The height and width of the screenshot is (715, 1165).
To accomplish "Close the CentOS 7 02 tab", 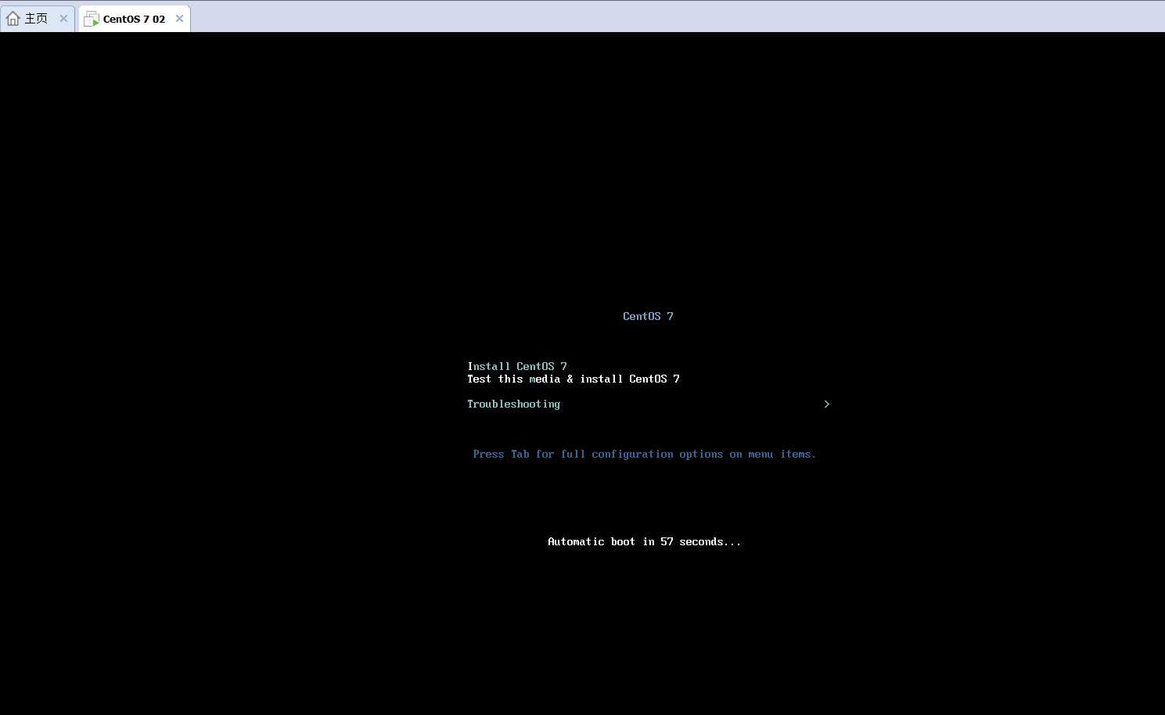I will point(179,19).
